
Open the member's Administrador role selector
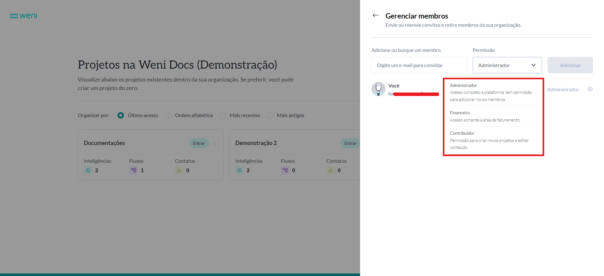tap(563, 90)
